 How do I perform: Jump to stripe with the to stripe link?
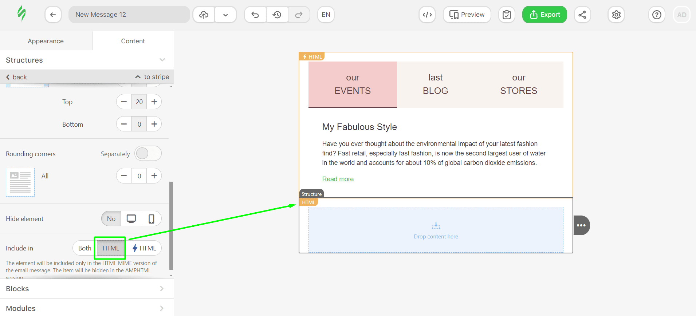point(152,77)
